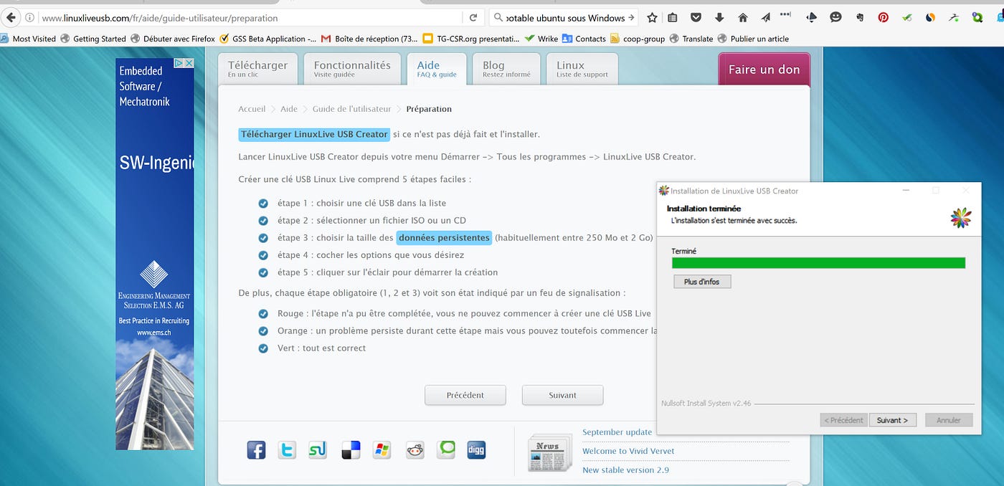Open the Pinterest toolbar extension

click(x=883, y=18)
